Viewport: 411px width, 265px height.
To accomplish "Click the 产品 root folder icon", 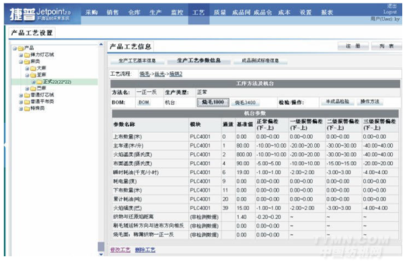I will (x=21, y=48).
